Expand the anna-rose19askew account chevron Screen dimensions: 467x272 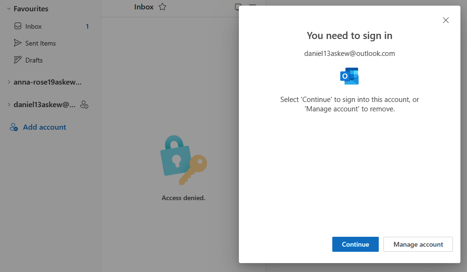[9, 82]
